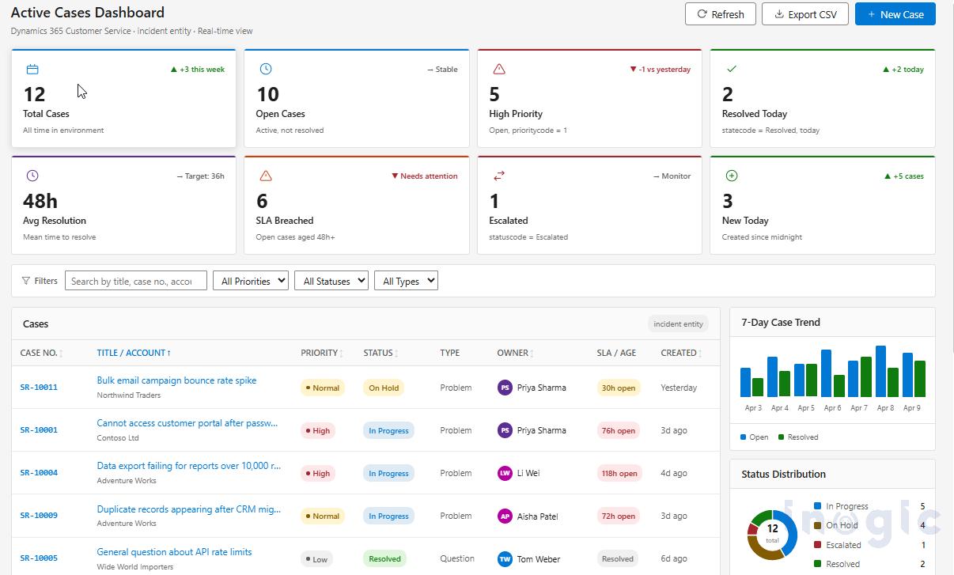Click the case search input field
Image resolution: width=954 pixels, height=575 pixels.
135,280
